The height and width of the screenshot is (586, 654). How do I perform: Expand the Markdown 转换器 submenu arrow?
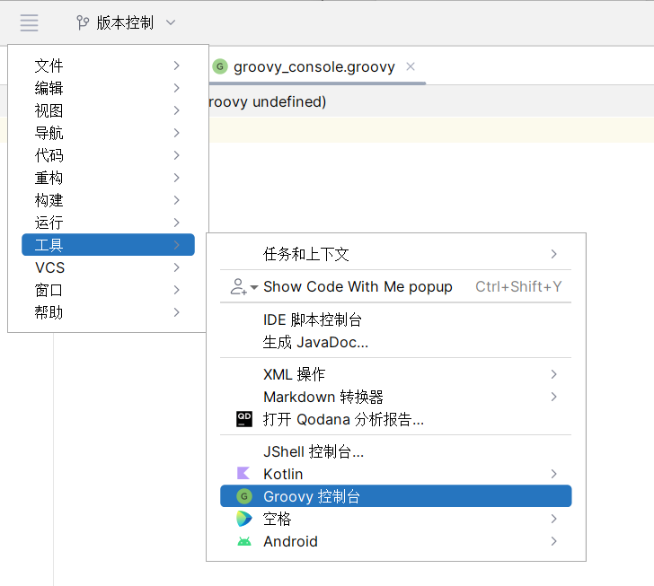tap(553, 397)
